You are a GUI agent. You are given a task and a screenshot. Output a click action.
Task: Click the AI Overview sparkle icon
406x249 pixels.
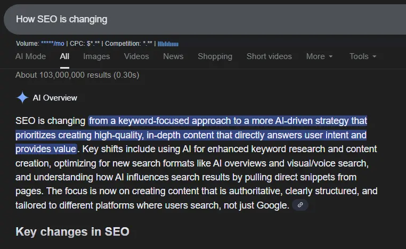[22, 97]
